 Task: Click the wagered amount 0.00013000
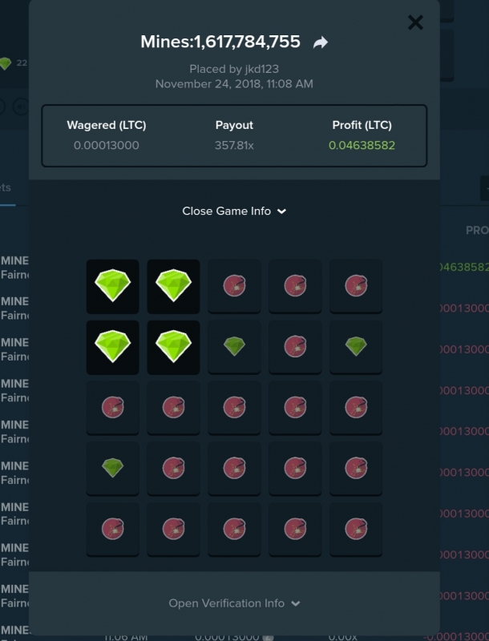tap(107, 145)
